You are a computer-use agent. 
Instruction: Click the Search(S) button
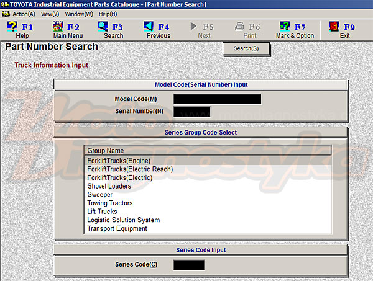tap(246, 48)
